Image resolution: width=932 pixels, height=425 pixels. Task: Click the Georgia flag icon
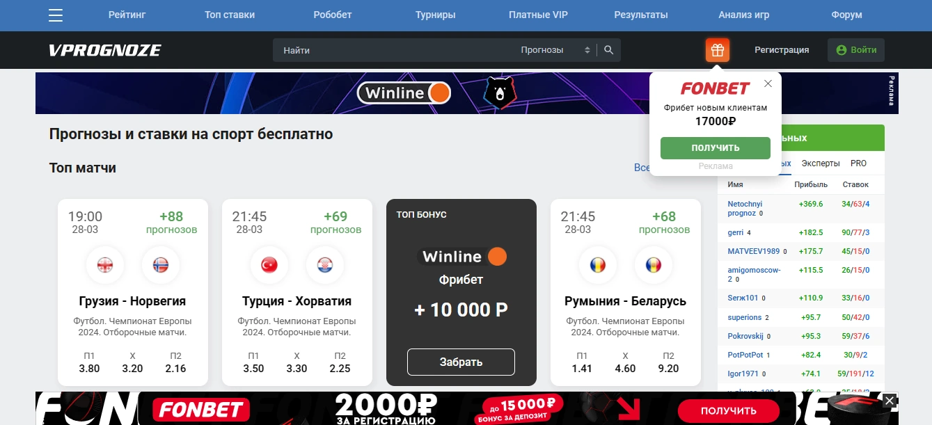point(105,265)
